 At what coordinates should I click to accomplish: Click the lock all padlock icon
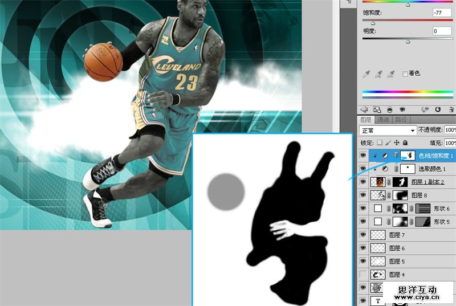pyautogui.click(x=405, y=142)
